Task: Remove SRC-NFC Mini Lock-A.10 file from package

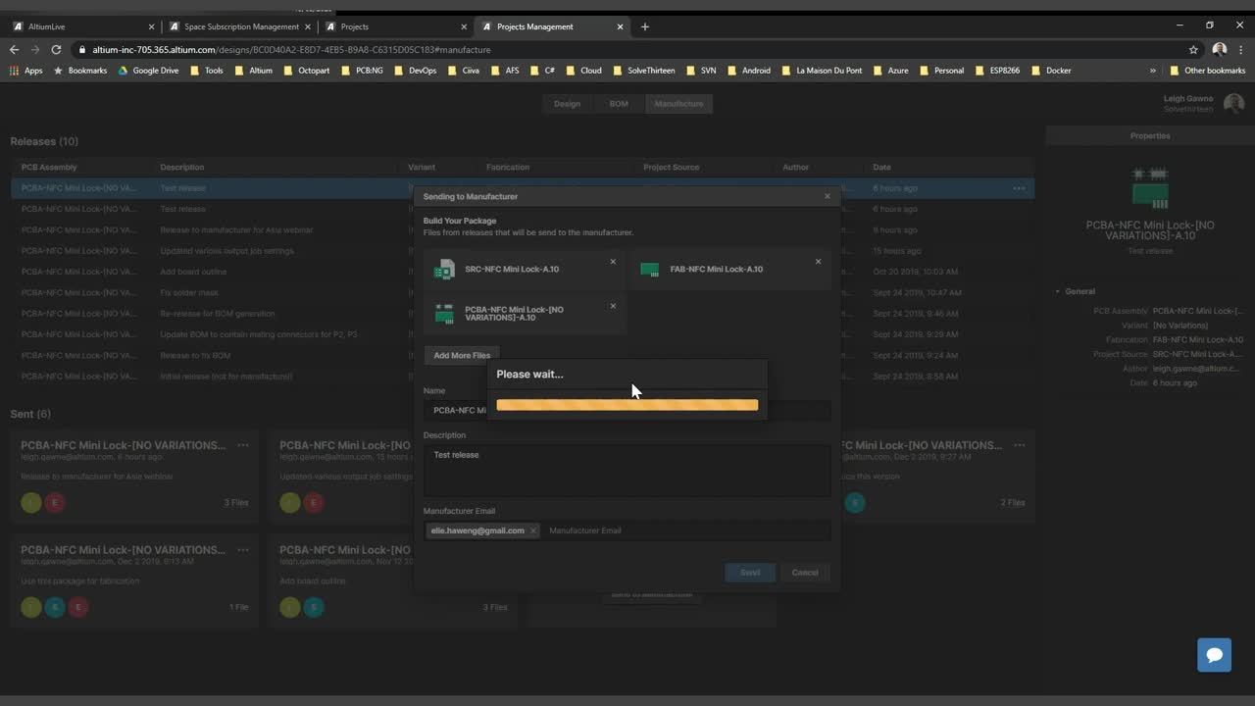Action: tap(613, 262)
